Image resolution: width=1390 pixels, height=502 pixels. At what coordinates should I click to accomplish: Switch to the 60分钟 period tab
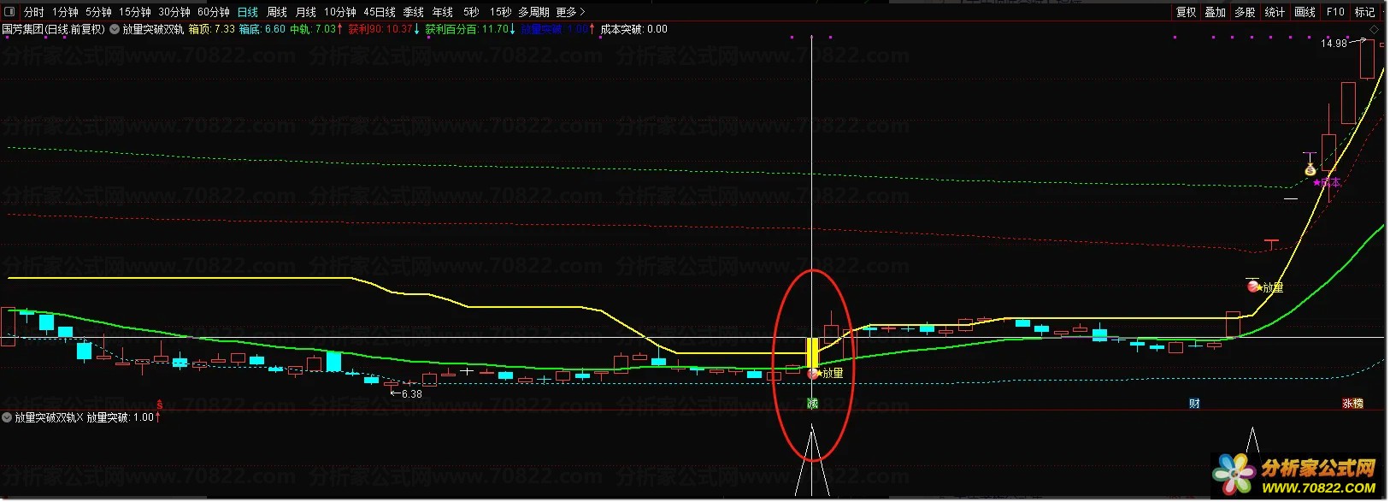214,12
